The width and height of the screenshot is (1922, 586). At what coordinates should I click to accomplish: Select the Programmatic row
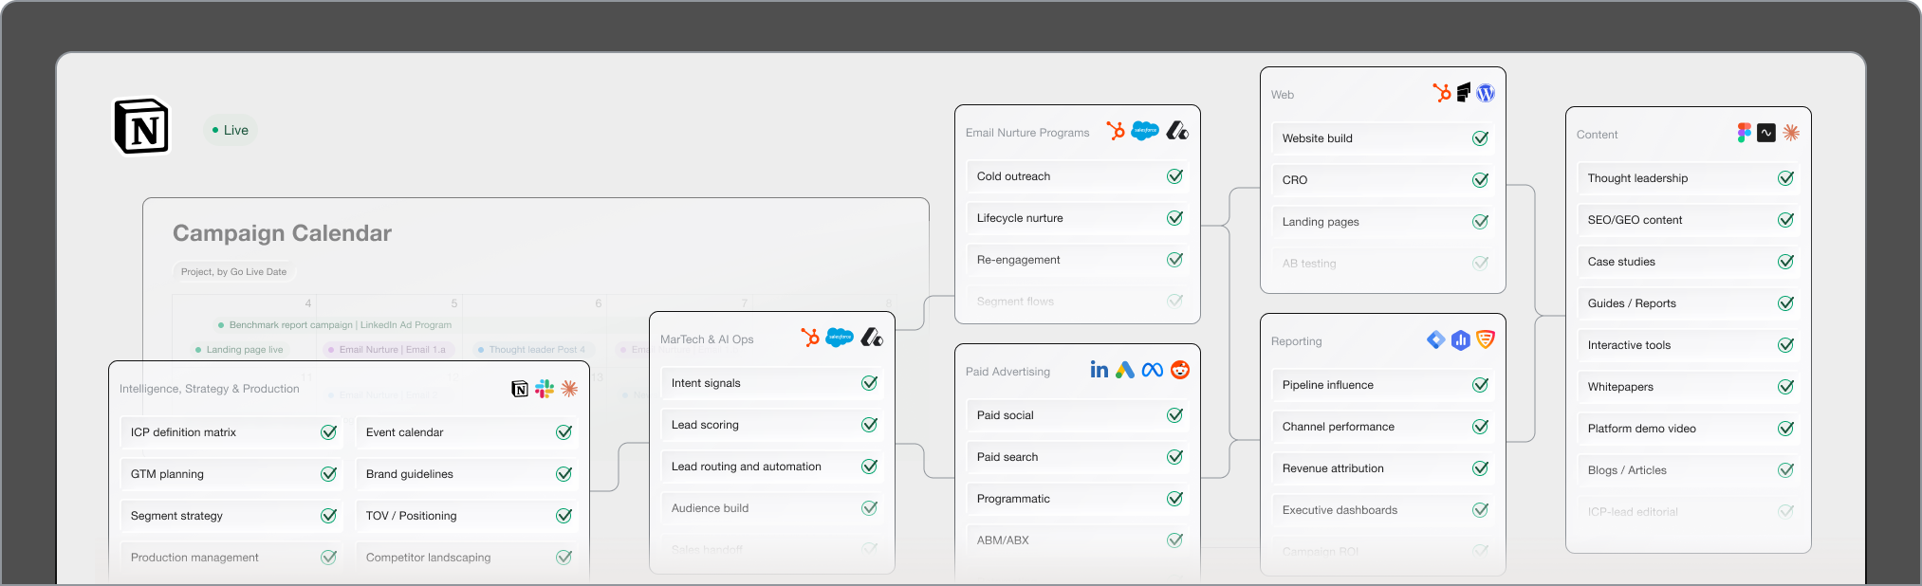coord(1078,499)
